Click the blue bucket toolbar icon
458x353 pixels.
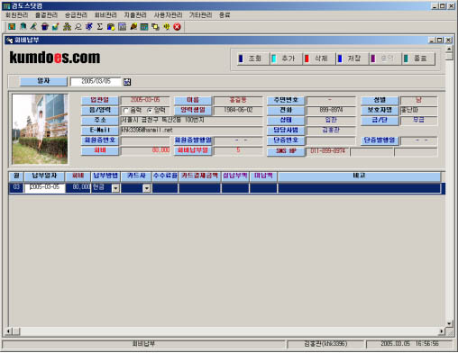[x=45, y=27]
